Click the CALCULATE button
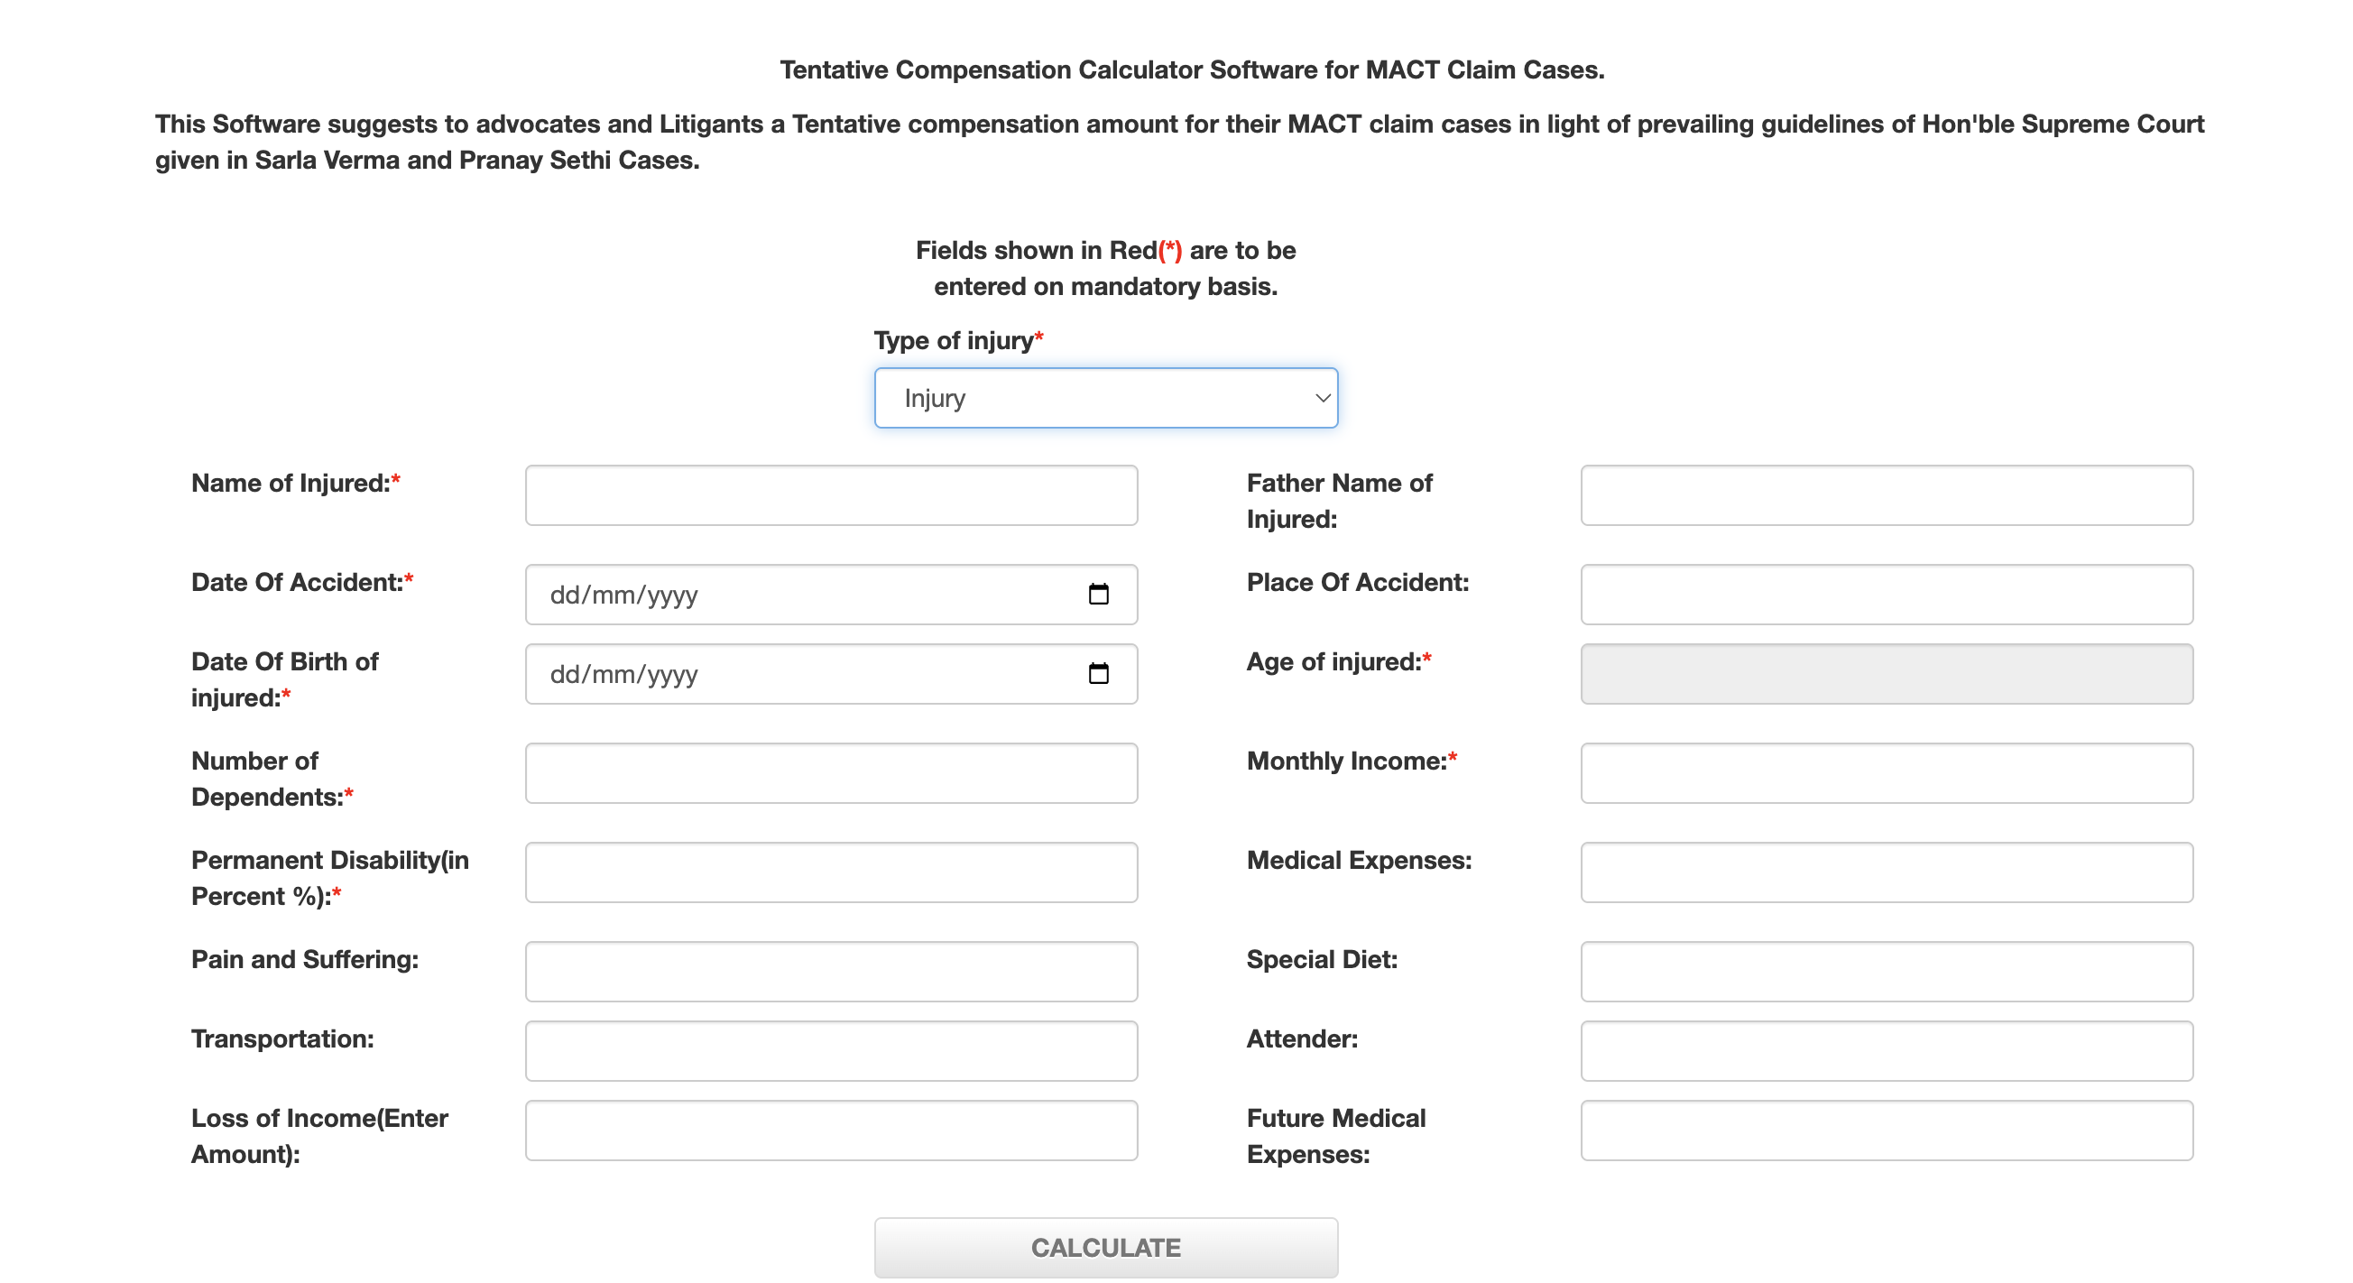 click(1105, 1248)
